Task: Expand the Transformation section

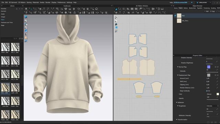Action: tap(177, 120)
